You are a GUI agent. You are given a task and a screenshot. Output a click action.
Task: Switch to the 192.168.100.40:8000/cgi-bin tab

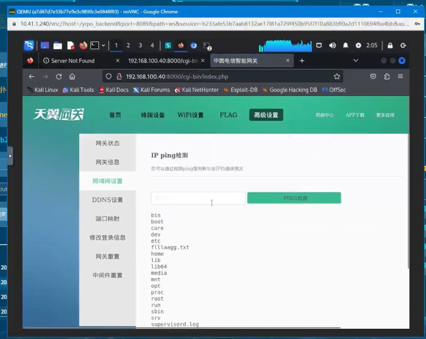(x=163, y=61)
